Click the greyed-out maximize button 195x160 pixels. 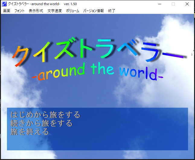173,4
